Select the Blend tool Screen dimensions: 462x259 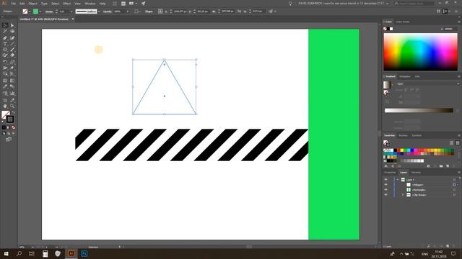click(x=12, y=86)
